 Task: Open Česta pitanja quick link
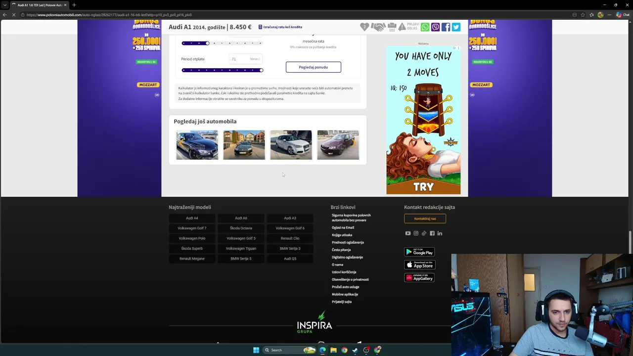341,250
